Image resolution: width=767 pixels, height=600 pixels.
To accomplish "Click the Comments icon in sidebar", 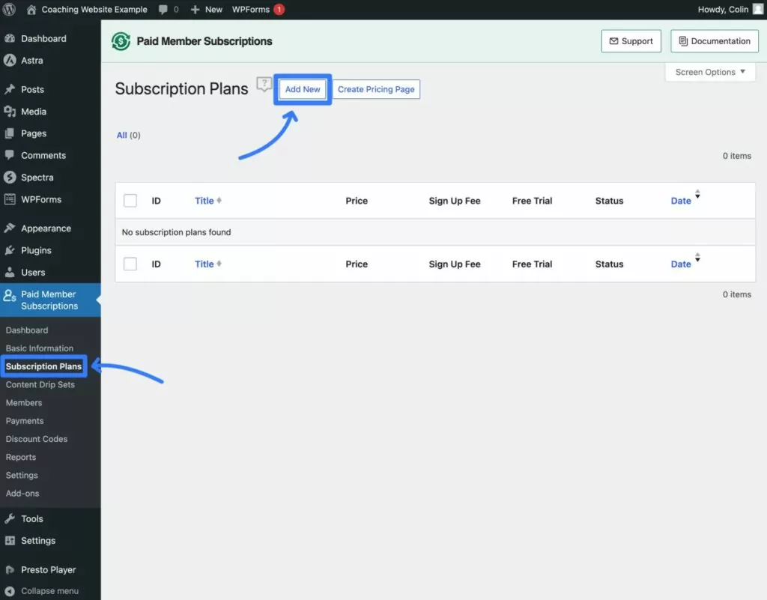I will tap(10, 155).
